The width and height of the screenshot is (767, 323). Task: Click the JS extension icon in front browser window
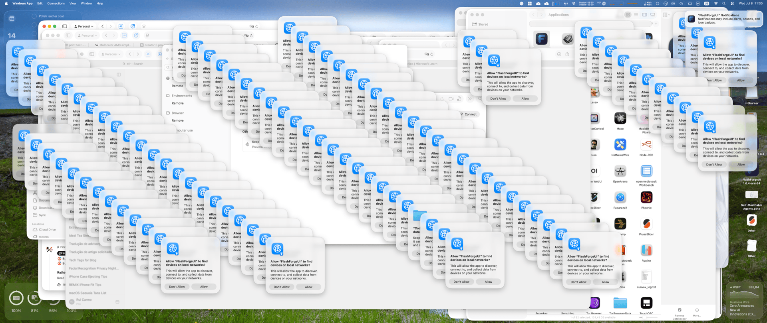[x=121, y=26]
